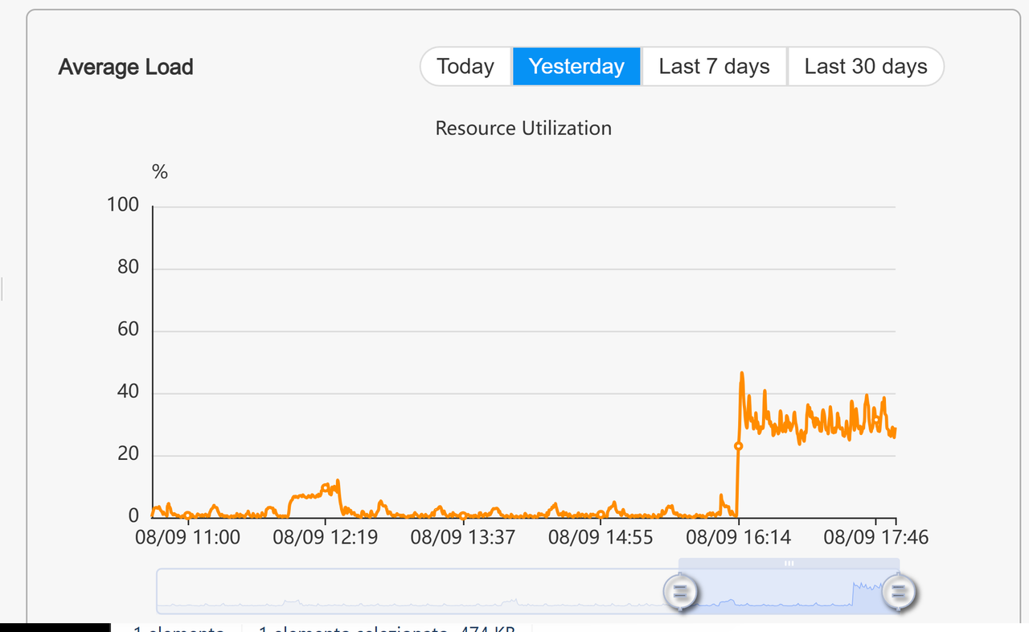The image size is (1029, 632).
Task: Open the Last 30 days view
Action: 866,66
